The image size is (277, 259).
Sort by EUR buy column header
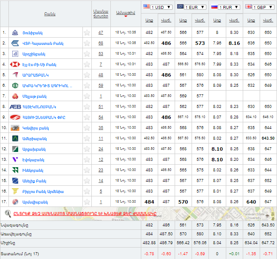click(x=183, y=20)
